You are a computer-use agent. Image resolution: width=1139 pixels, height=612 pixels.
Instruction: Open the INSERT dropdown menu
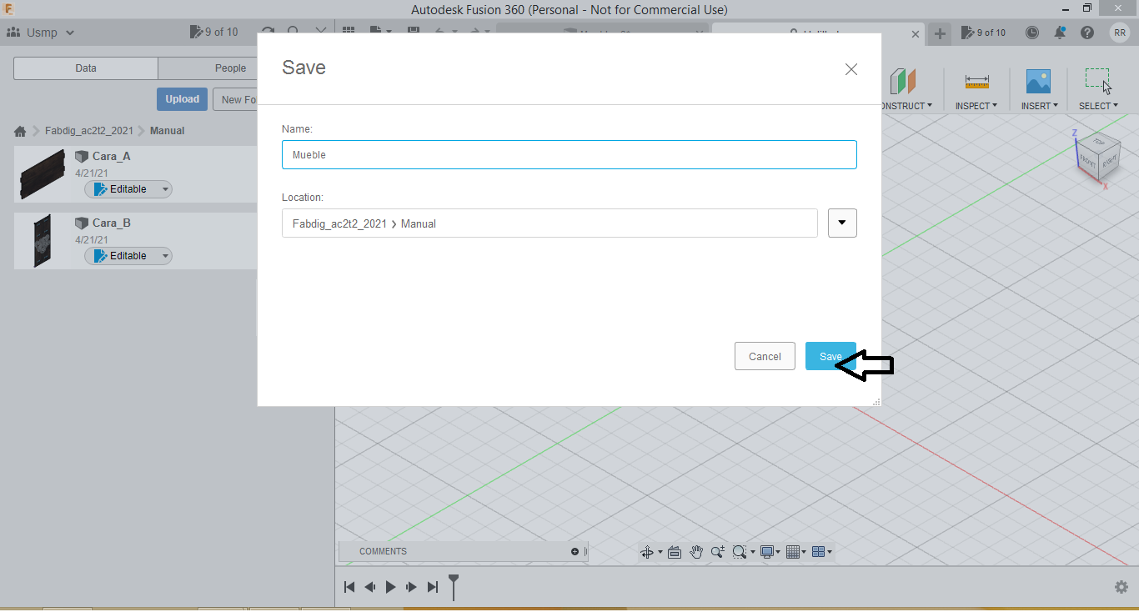coord(1039,106)
